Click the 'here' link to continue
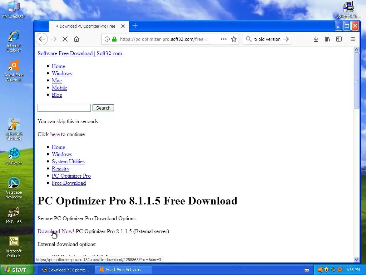 pos(55,134)
